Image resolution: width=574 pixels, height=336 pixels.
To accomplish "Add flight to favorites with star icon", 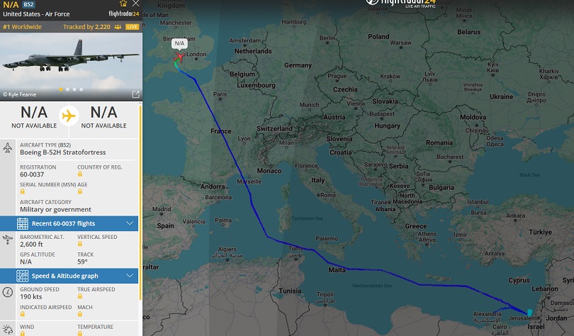I will tap(124, 4).
